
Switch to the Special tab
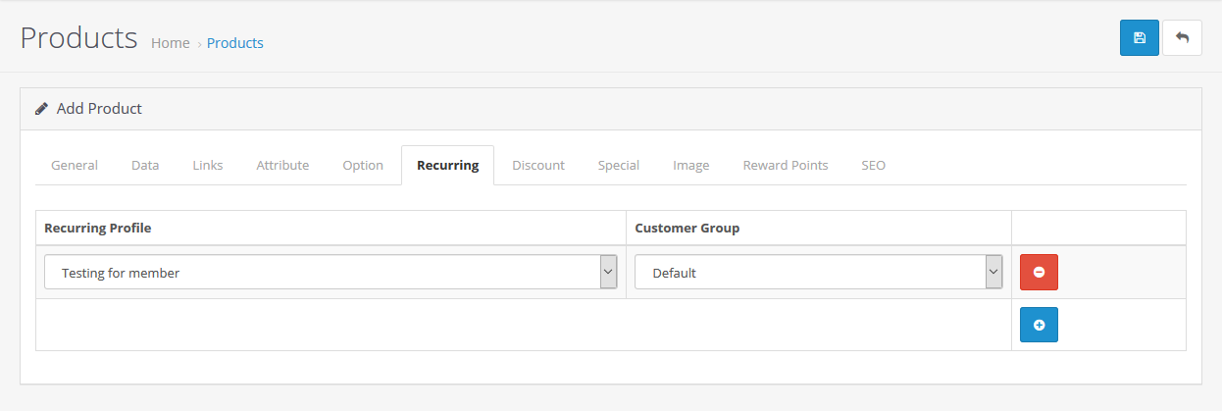[x=619, y=165]
